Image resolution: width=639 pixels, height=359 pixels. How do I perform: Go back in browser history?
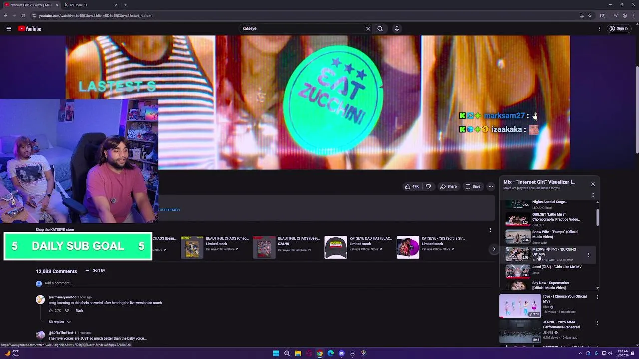coord(5,15)
